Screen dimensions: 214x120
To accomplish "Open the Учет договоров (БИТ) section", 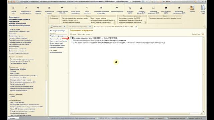I will 166,10.
